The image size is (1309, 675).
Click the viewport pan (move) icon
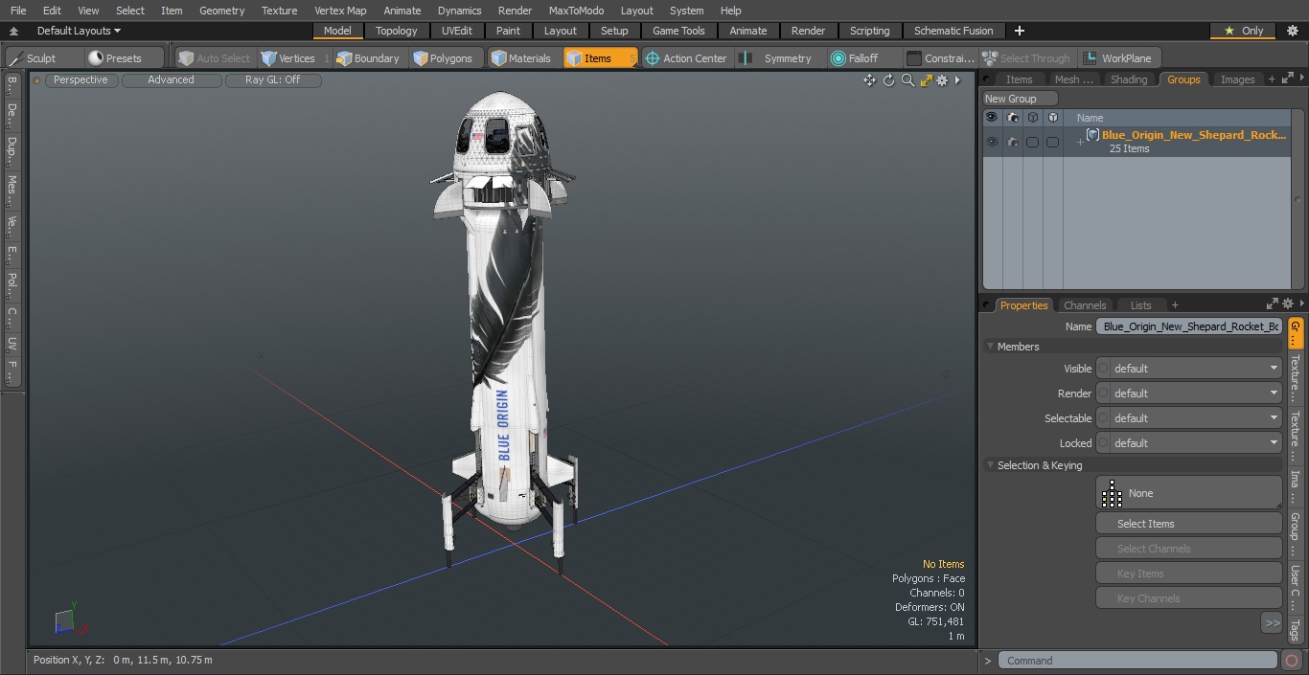click(x=869, y=80)
